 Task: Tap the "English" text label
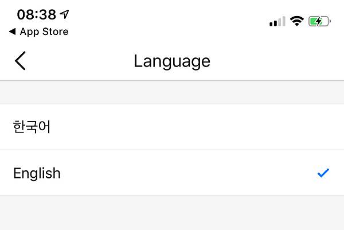pos(37,173)
